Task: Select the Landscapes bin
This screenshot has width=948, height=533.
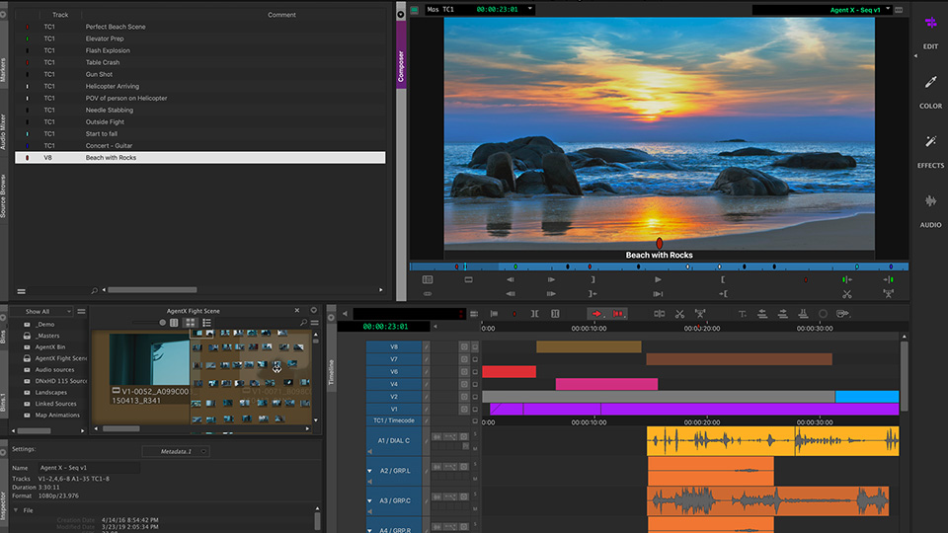Action: (51, 392)
